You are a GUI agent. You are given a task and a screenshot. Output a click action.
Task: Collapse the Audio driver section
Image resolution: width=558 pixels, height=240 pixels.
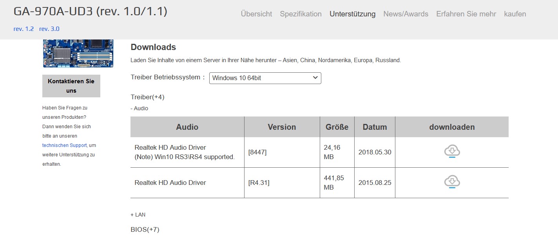[x=139, y=108]
